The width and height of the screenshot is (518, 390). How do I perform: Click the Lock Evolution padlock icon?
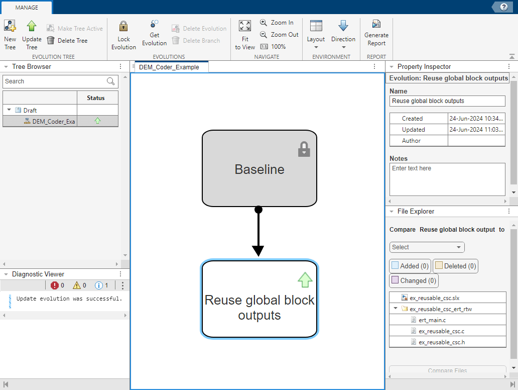(x=123, y=27)
